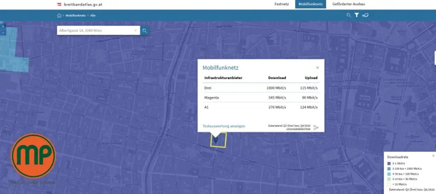Click the Austrian flag site logo
The image size is (436, 194).
(59, 4)
